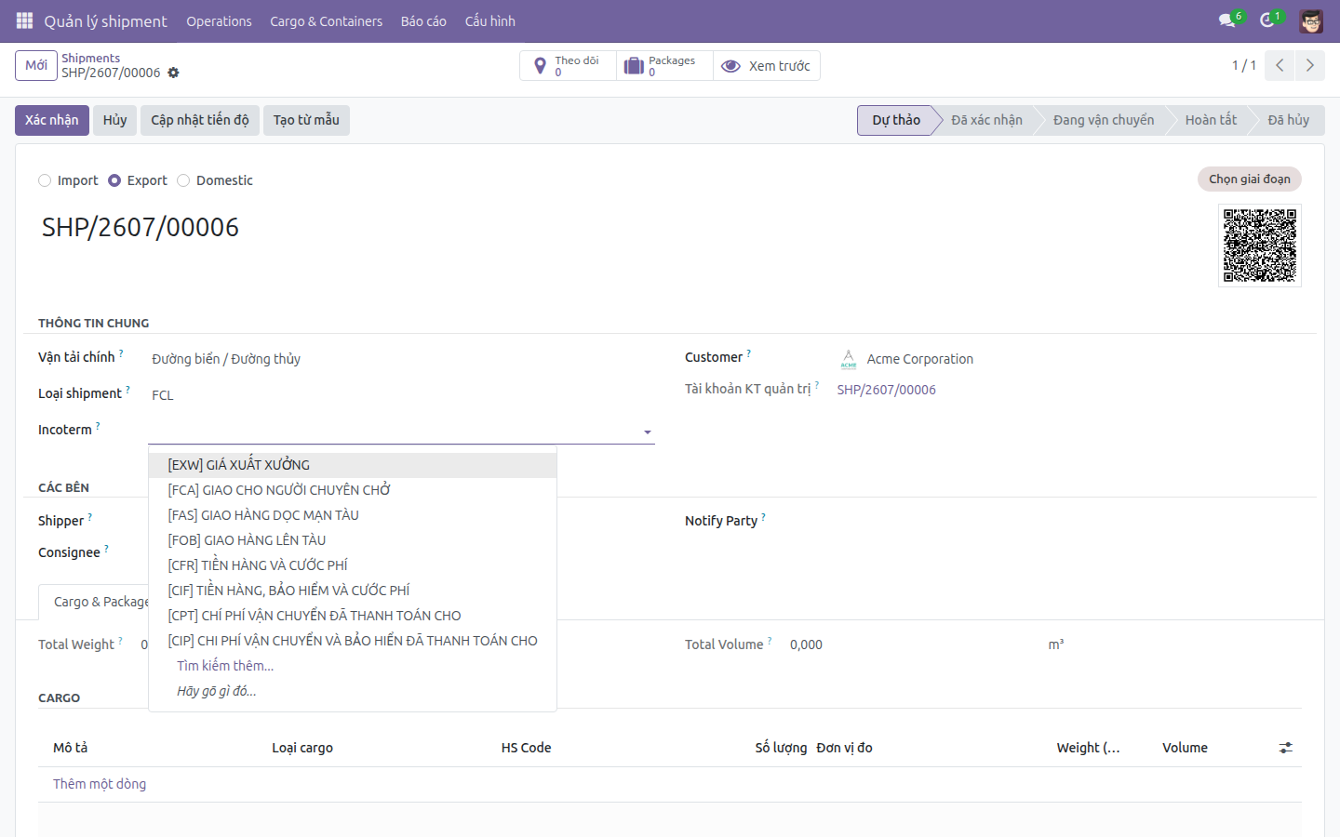This screenshot has height=837, width=1340.
Task: Open the Packages briefcase button
Action: click(664, 66)
